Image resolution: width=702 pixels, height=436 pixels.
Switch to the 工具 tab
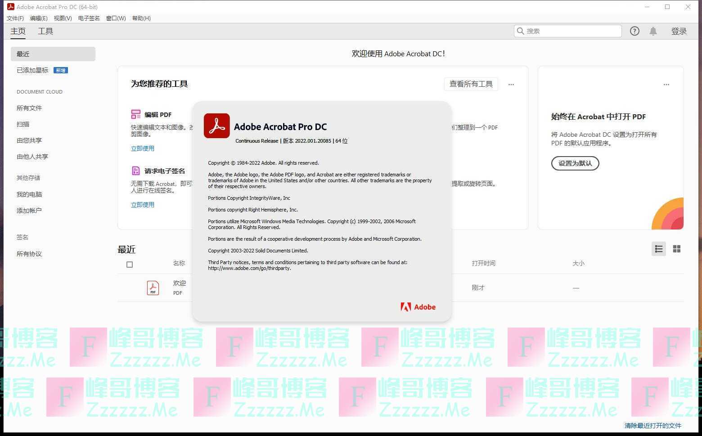pyautogui.click(x=45, y=31)
